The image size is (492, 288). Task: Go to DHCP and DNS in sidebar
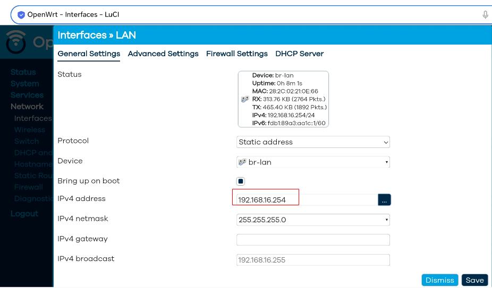(x=33, y=153)
